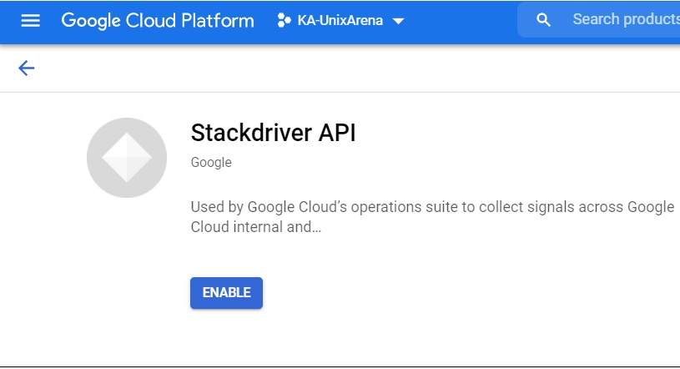680x369 pixels.
Task: Click the Google Cloud Platform logo
Action: [x=158, y=20]
